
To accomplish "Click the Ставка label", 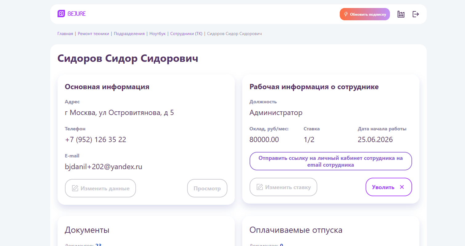I will tap(312, 129).
